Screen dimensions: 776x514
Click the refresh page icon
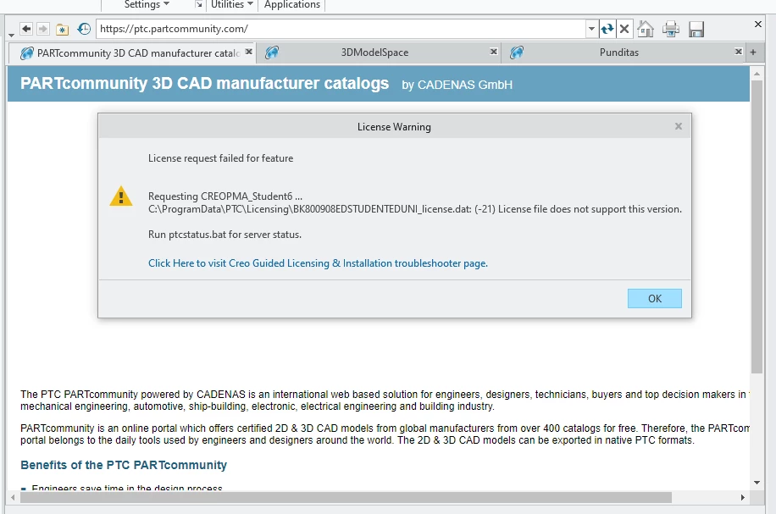click(607, 29)
